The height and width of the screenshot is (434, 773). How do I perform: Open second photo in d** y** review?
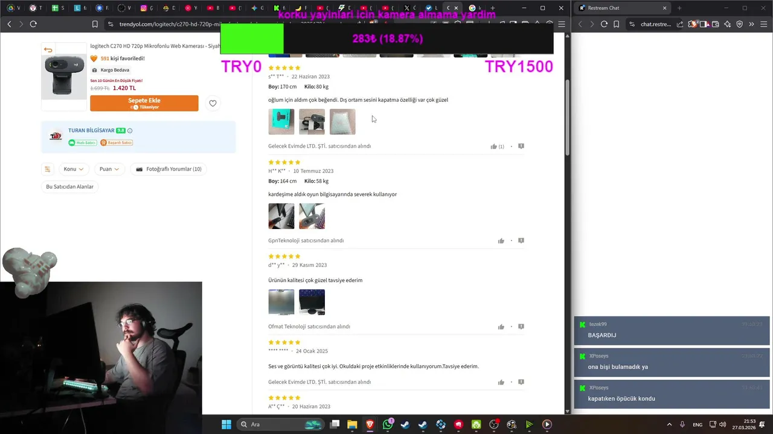coord(312,302)
